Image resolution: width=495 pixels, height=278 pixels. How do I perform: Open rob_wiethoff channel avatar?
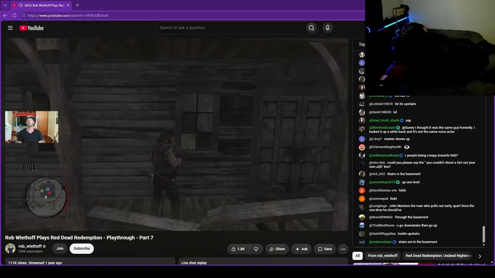[x=10, y=248]
